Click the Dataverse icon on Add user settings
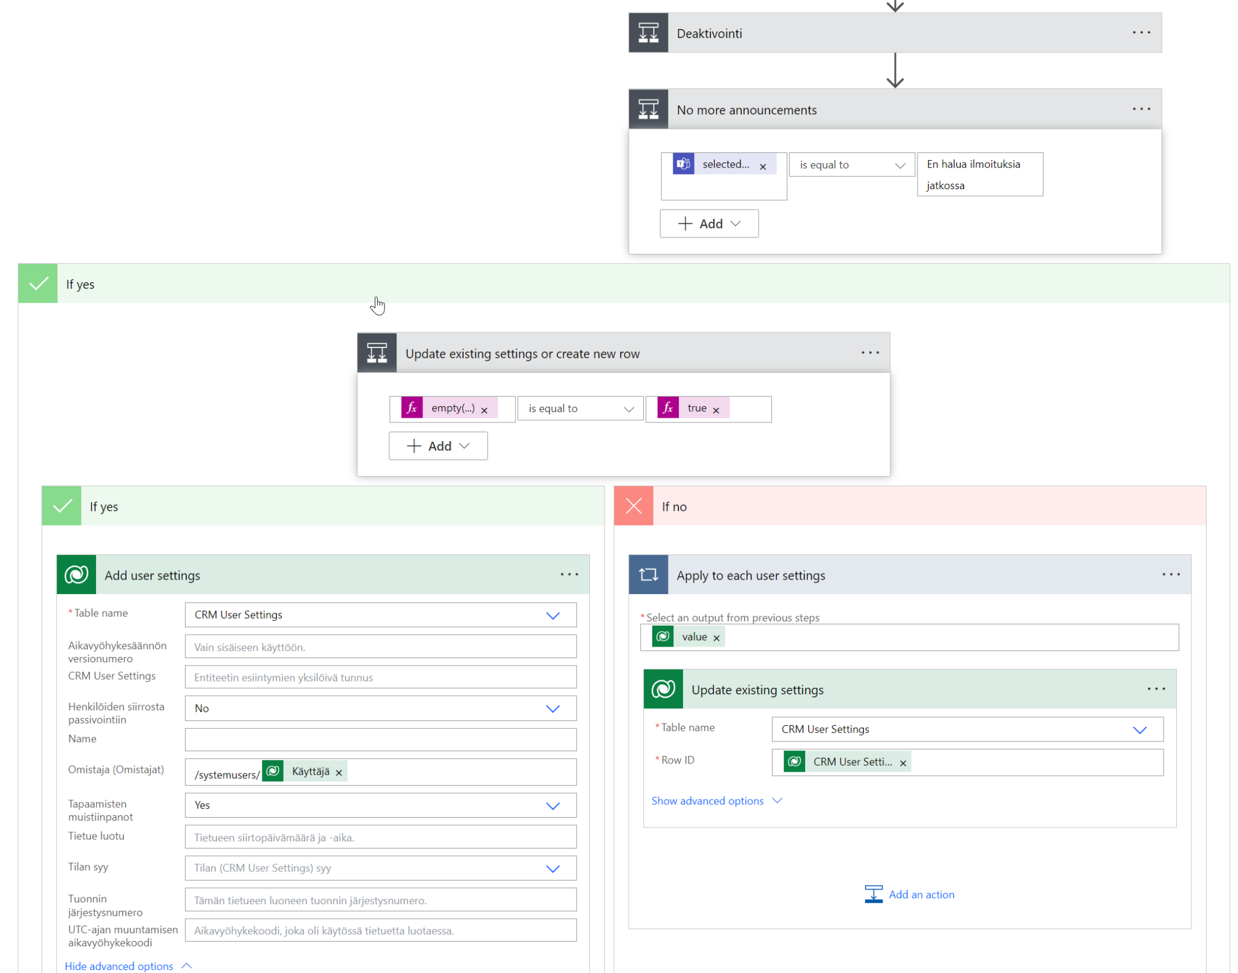This screenshot has height=973, width=1238. [x=76, y=575]
